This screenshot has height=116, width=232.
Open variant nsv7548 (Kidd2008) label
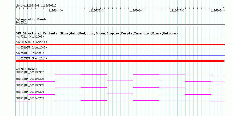pos(30,53)
